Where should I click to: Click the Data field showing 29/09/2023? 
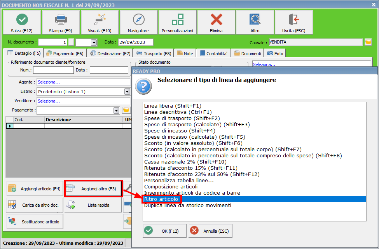[136, 42]
